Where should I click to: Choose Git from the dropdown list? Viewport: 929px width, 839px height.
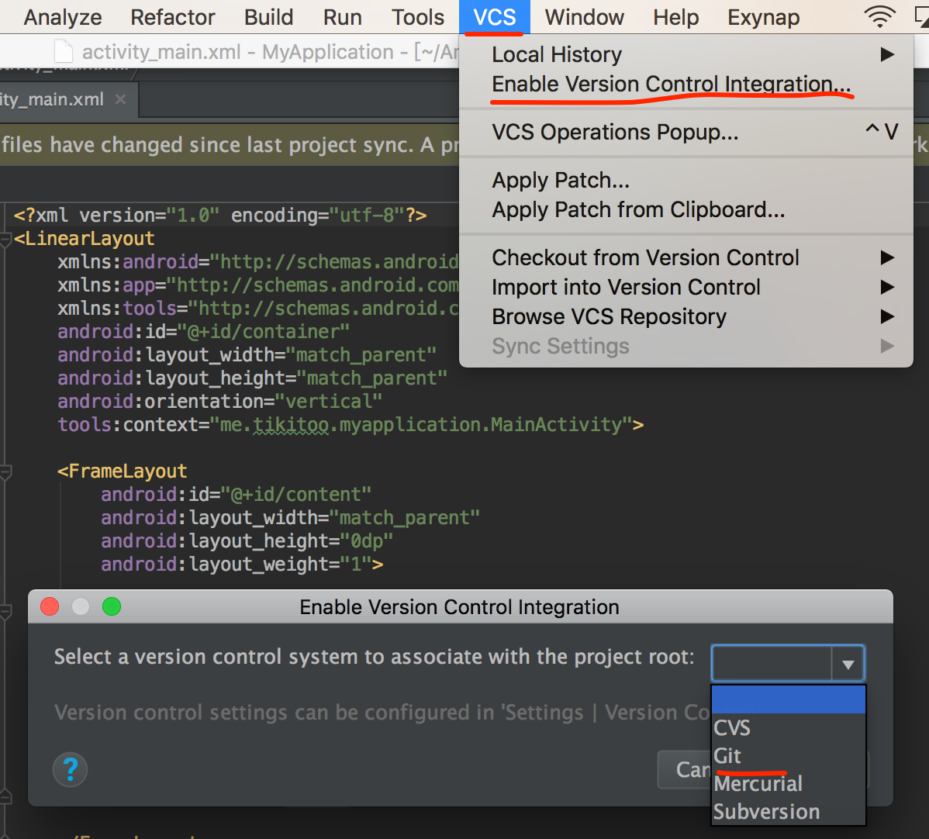(x=727, y=756)
